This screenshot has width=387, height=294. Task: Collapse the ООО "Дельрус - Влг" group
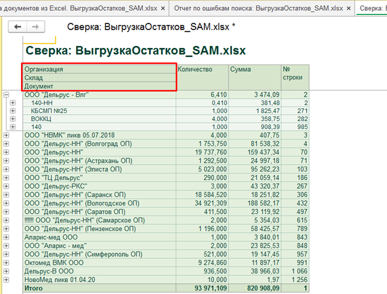coord(6,95)
